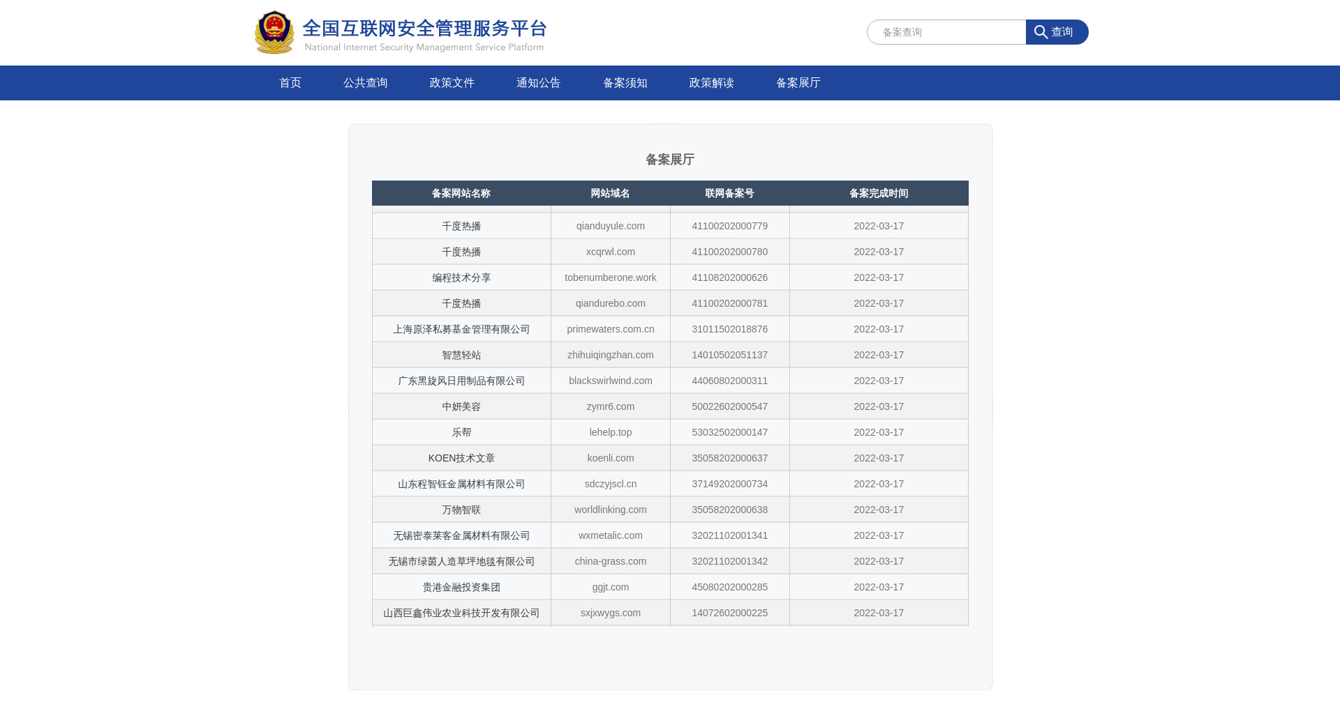Open the 备案须知 menu item
Image resolution: width=1340 pixels, height=725 pixels.
tap(625, 83)
